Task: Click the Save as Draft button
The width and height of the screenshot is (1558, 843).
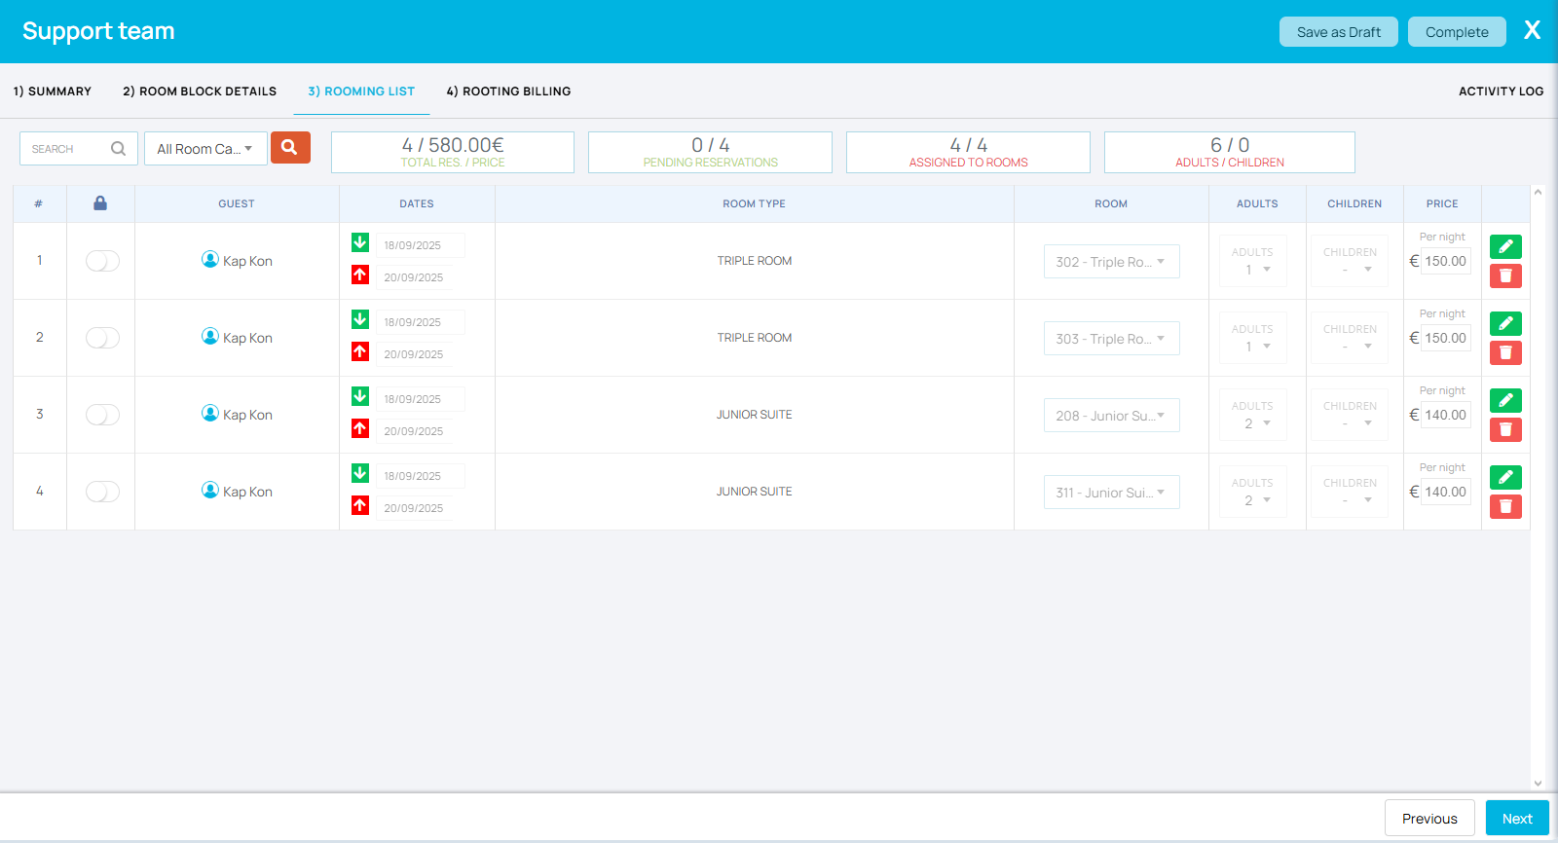Action: pyautogui.click(x=1338, y=32)
